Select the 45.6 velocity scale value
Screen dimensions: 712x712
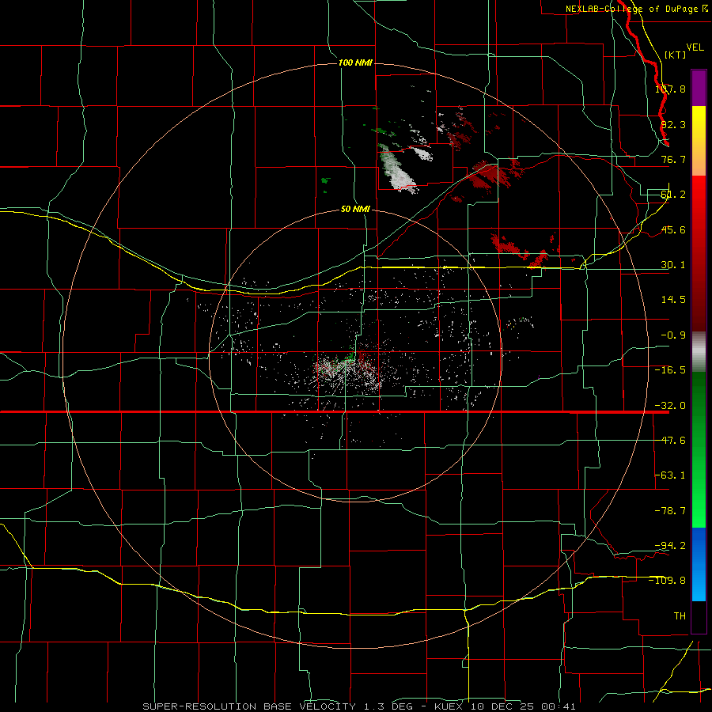click(673, 229)
